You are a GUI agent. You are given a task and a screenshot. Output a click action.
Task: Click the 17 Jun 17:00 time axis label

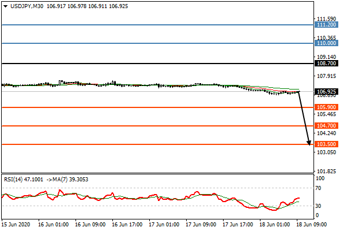pyautogui.click(x=238, y=225)
